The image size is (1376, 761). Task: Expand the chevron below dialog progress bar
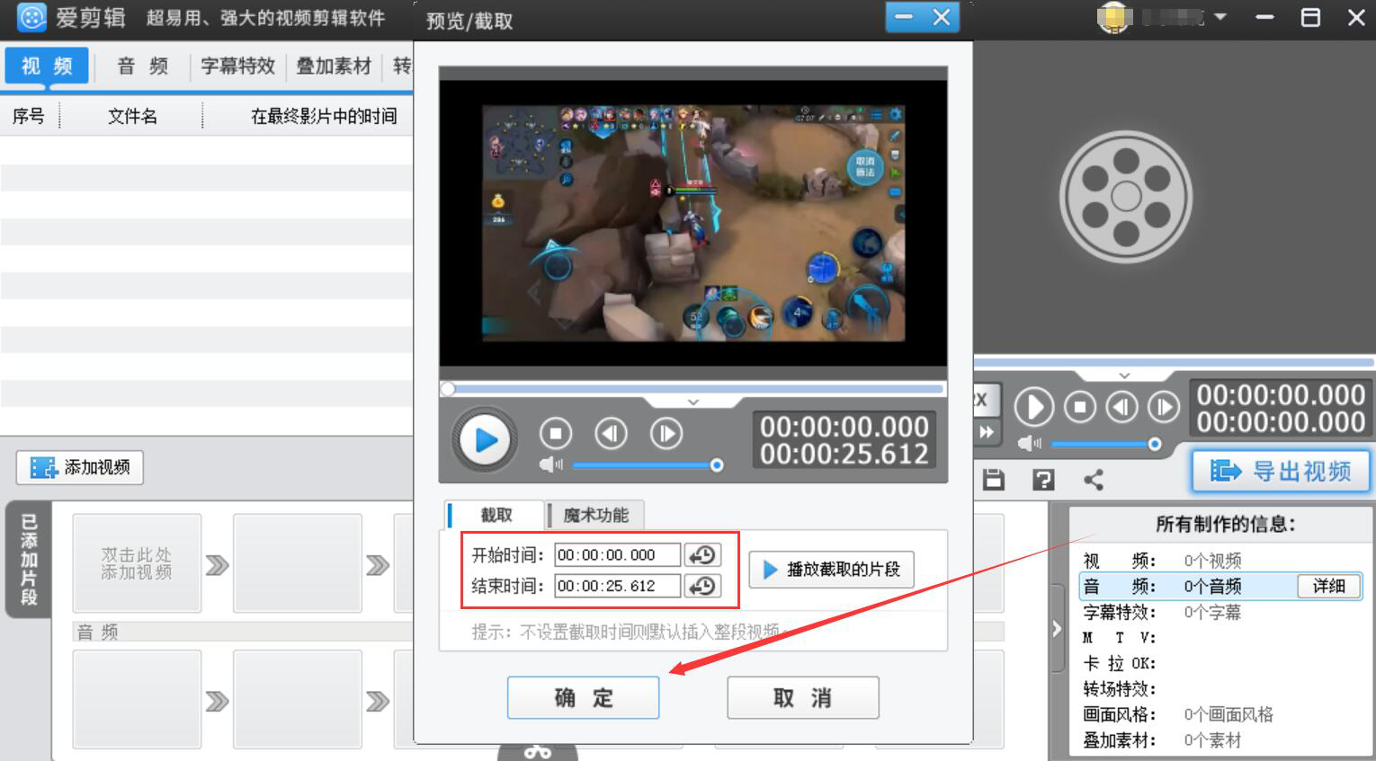(x=692, y=403)
